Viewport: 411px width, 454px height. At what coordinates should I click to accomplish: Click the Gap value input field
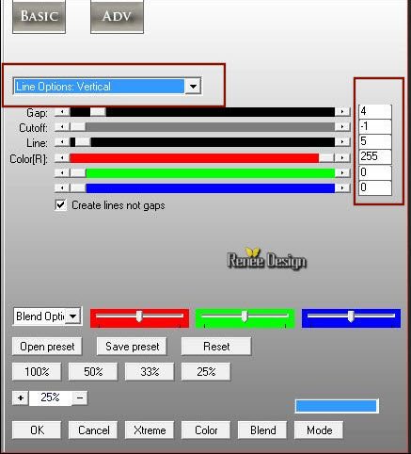coord(375,111)
